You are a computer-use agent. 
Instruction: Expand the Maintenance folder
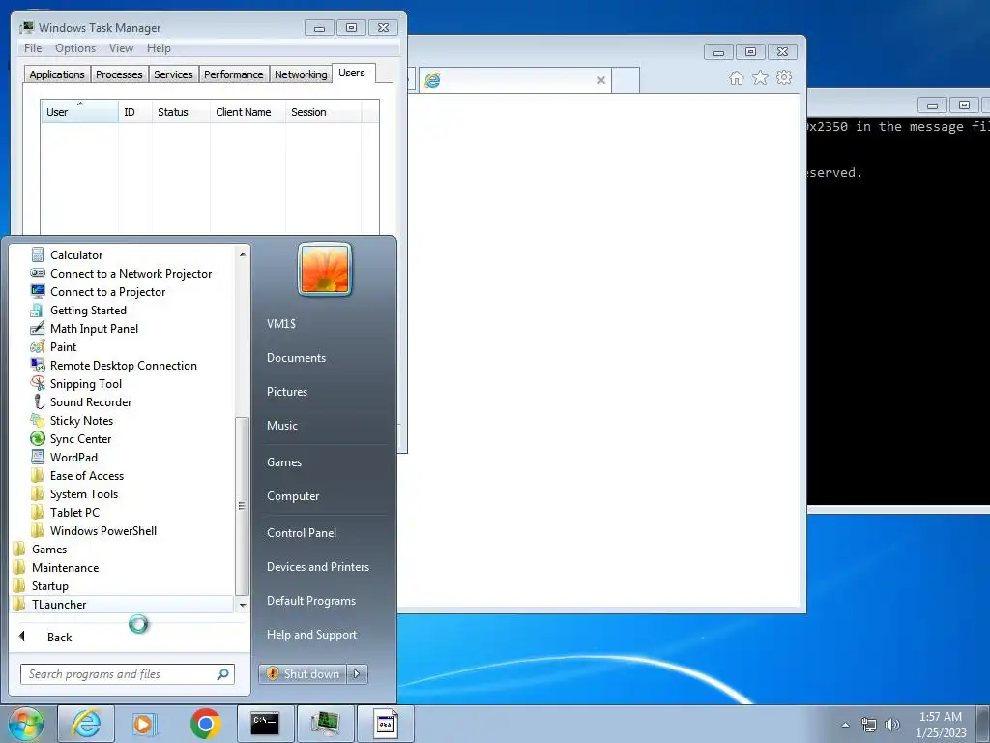click(x=65, y=567)
